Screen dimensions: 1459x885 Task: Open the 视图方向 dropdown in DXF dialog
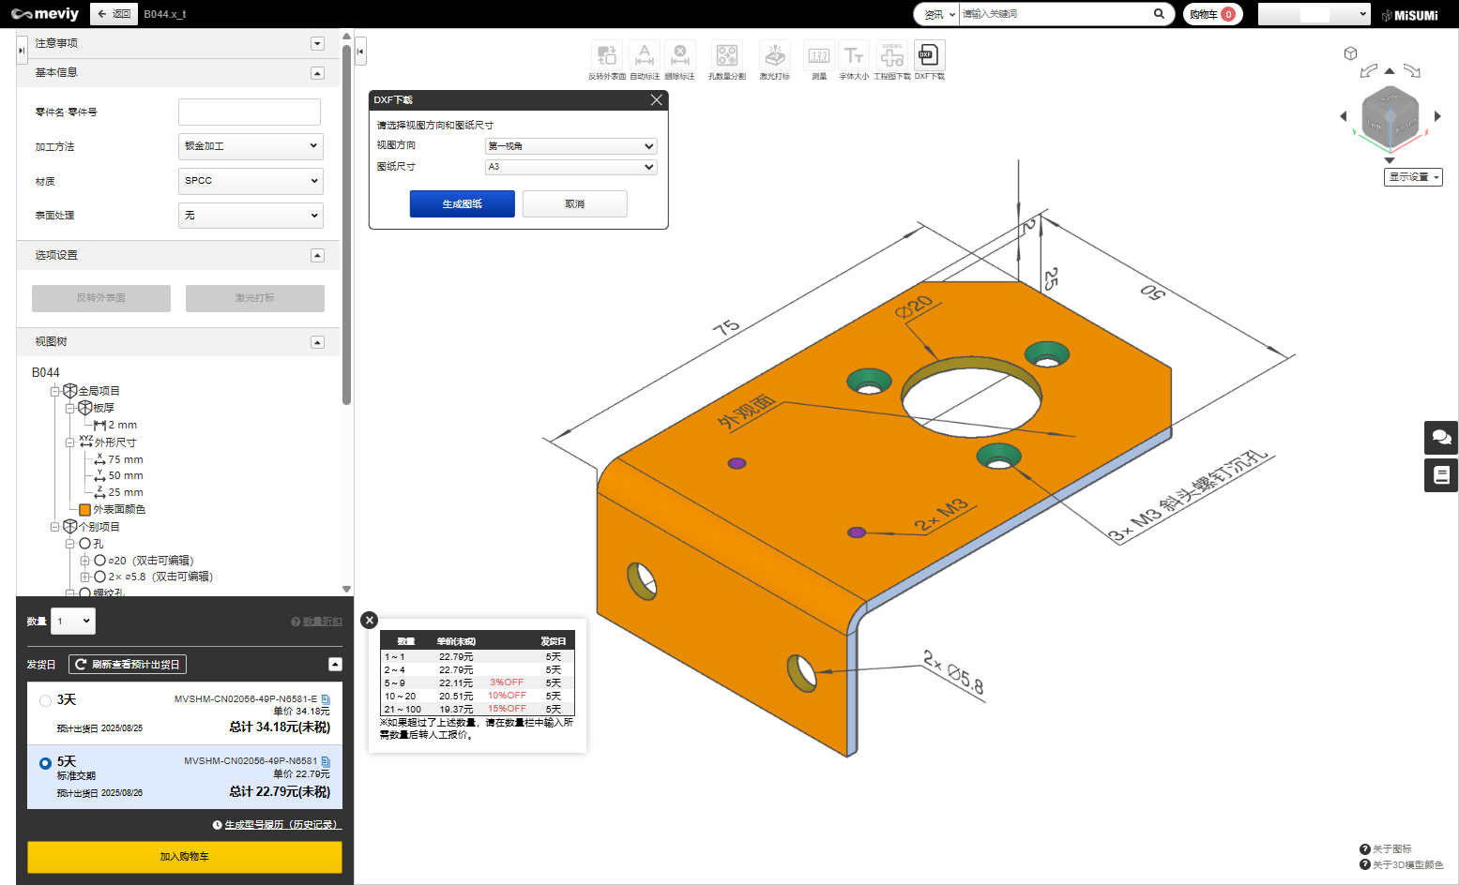coord(570,146)
